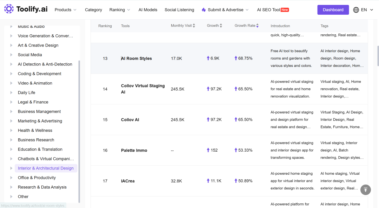Click the 32.8K monthly visit cell
The width and height of the screenshot is (379, 208).
click(x=176, y=181)
